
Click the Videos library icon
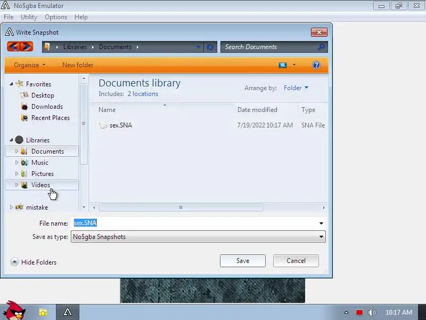coord(24,185)
